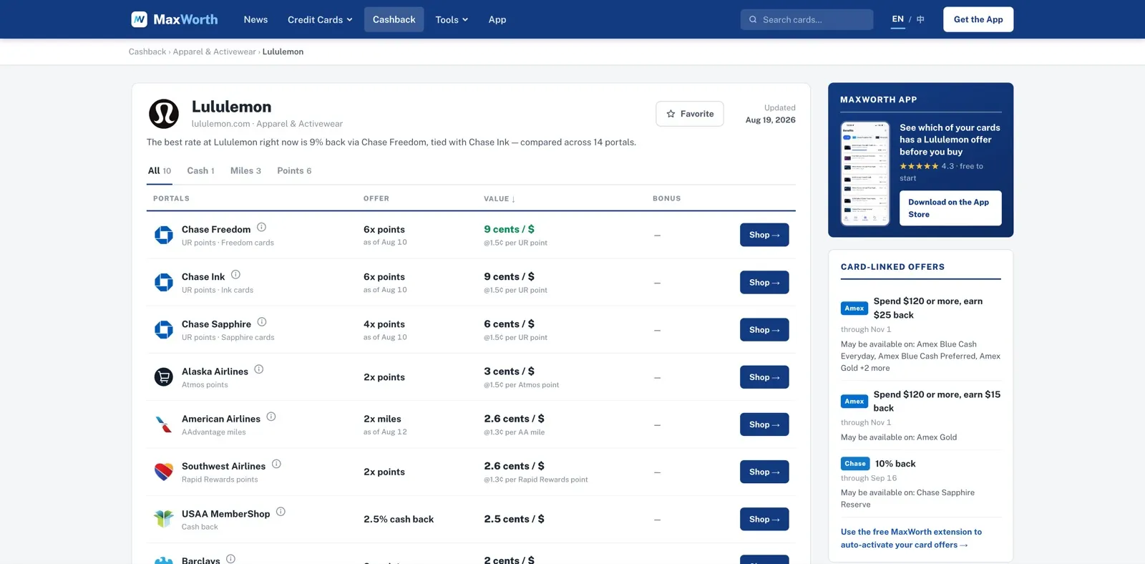Image resolution: width=1145 pixels, height=564 pixels.
Task: Open the App nav item
Action: pos(497,19)
